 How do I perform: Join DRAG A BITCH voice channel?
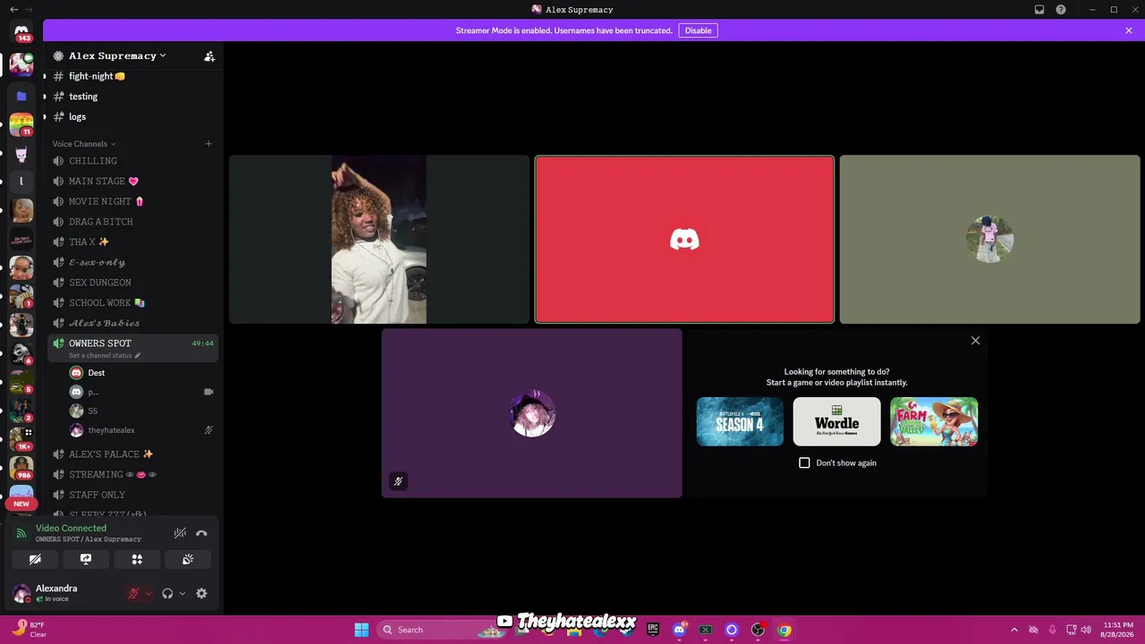pyautogui.click(x=133, y=222)
